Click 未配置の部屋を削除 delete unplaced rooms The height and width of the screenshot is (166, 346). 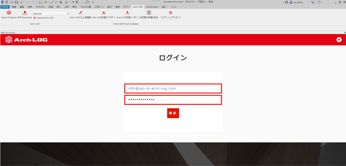149,15
